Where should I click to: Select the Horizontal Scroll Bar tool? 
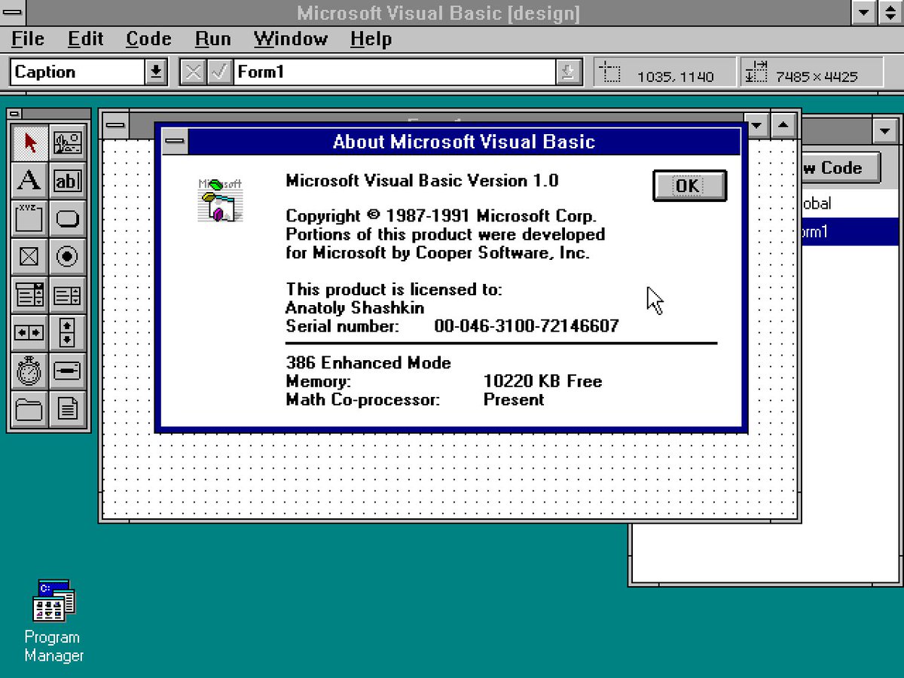tap(30, 333)
